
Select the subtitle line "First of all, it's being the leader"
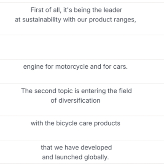coord(76,10)
